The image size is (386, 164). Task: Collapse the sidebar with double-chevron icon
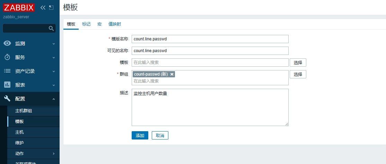pos(43,7)
